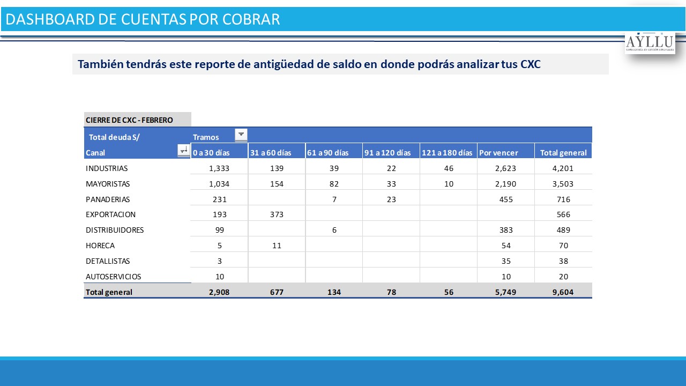Click the 'CIERRE DE CXC - FEBRERO' title cell
686x386 pixels.
[x=129, y=120]
